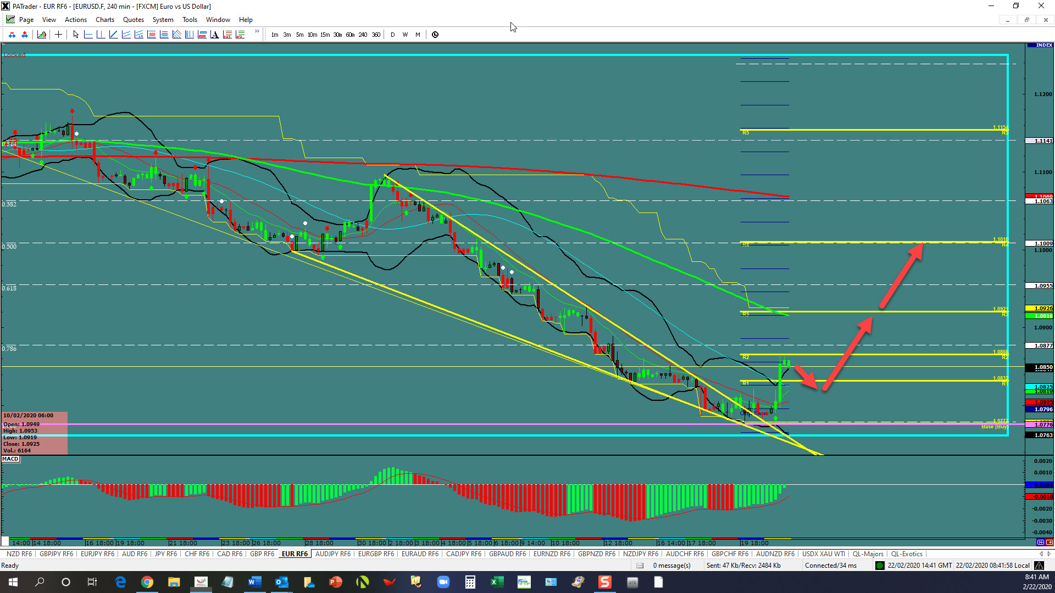Image resolution: width=1055 pixels, height=593 pixels.
Task: Restore the inner chart window
Action: point(1026,20)
